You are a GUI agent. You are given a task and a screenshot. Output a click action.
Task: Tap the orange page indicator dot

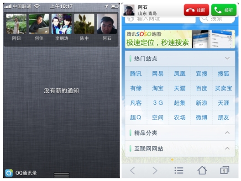pyautogui.click(x=172, y=160)
